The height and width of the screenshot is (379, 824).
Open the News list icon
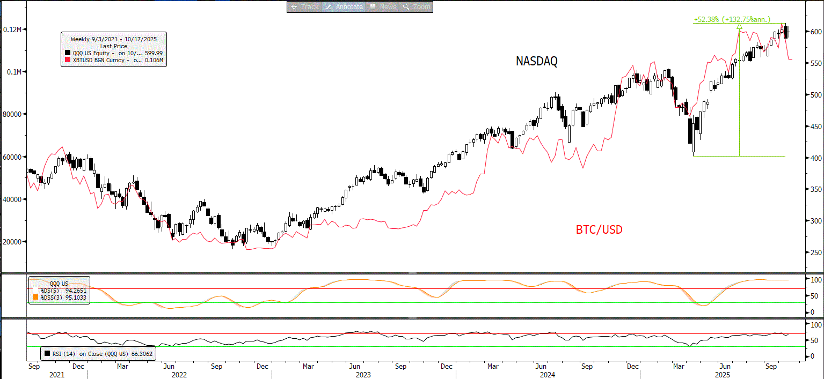pyautogui.click(x=373, y=7)
